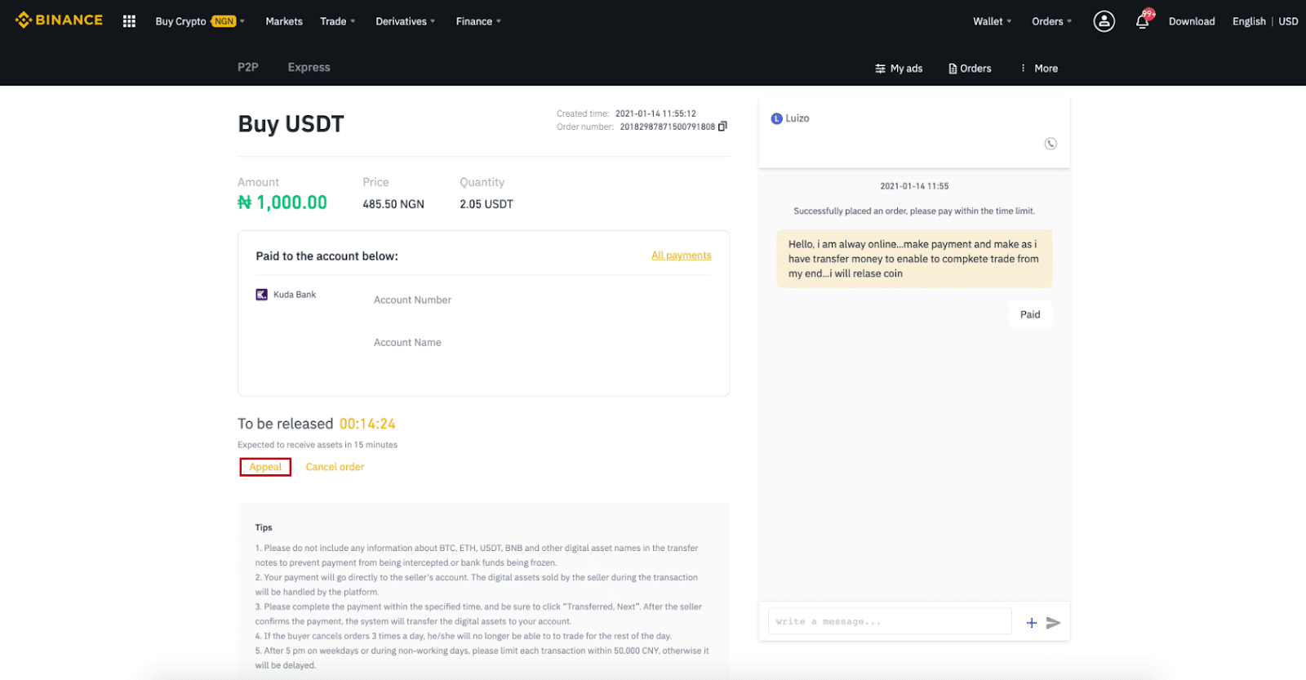
Task: Cancel the order
Action: pyautogui.click(x=335, y=467)
